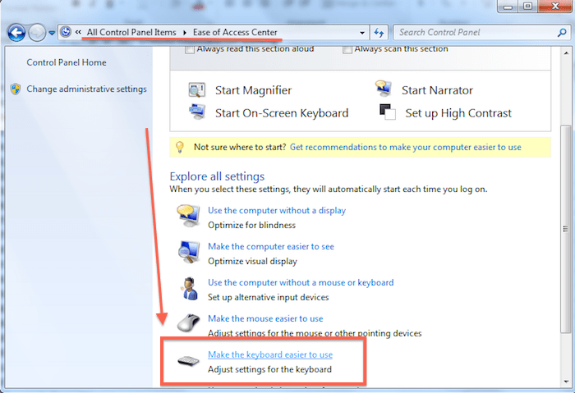Open 'Make the keyboard easier to use' link
575x393 pixels.
tap(269, 354)
